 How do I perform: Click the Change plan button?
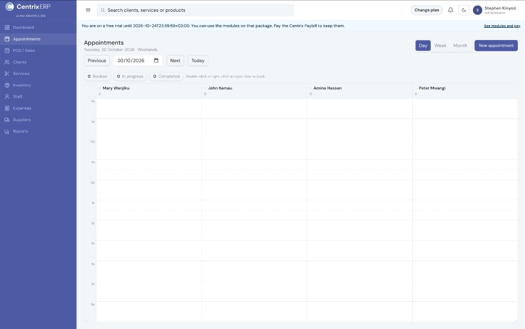(x=427, y=10)
